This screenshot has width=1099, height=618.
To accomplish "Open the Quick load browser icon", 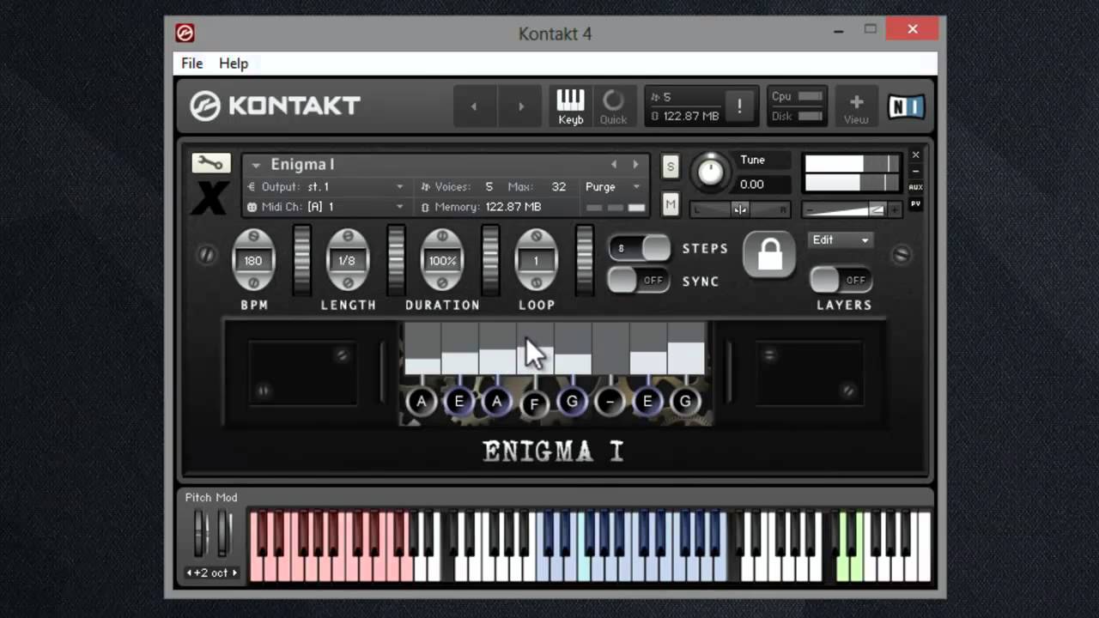I will coord(613,106).
